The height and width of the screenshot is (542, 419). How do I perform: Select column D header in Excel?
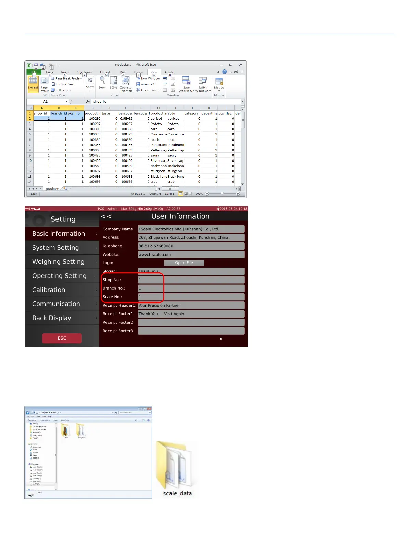92,108
